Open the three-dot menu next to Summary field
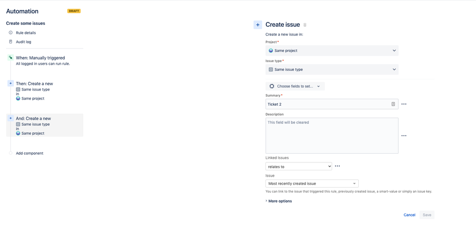The width and height of the screenshot is (476, 249). point(404,104)
